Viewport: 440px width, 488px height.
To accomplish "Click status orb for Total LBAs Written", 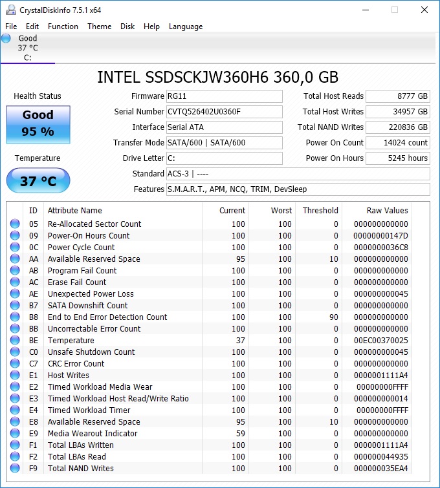I will (15, 445).
